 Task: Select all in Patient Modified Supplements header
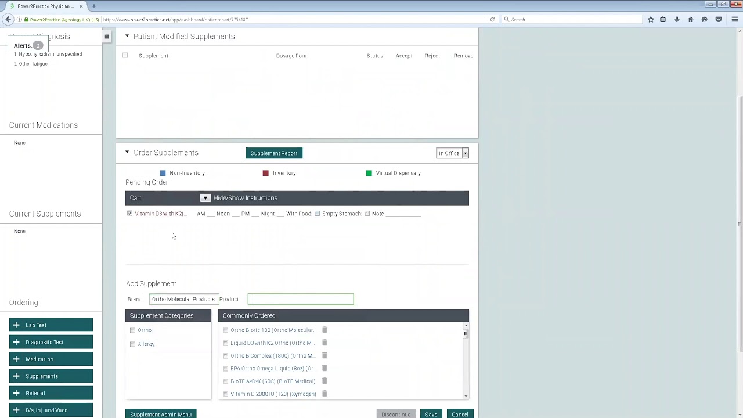(125, 56)
